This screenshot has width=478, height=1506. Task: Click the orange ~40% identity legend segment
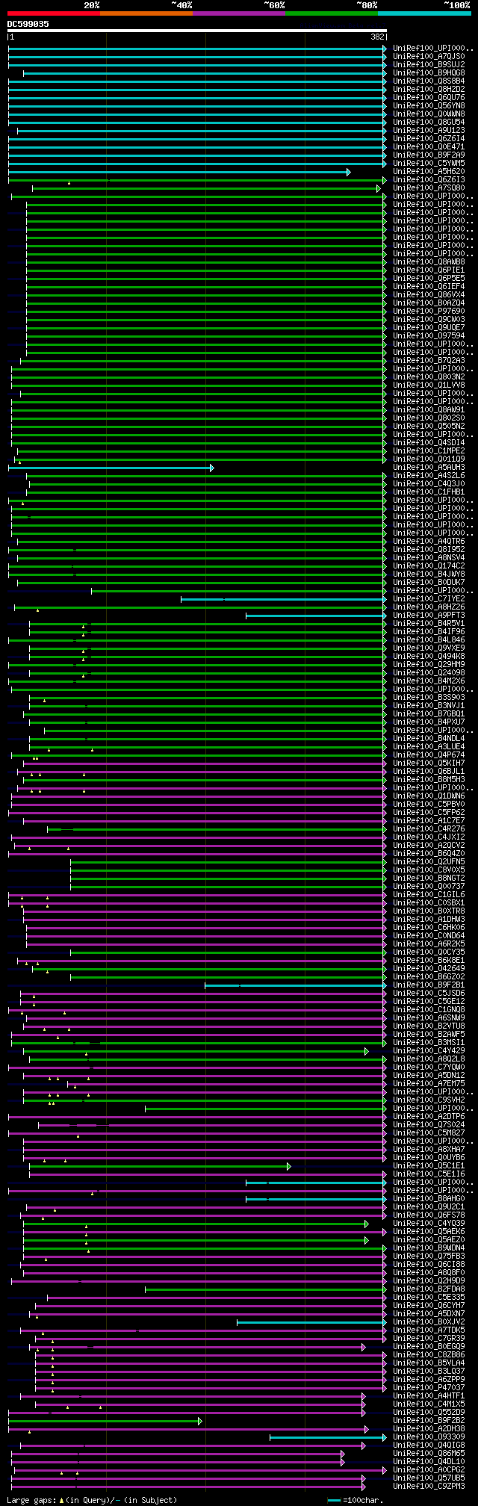146,13
